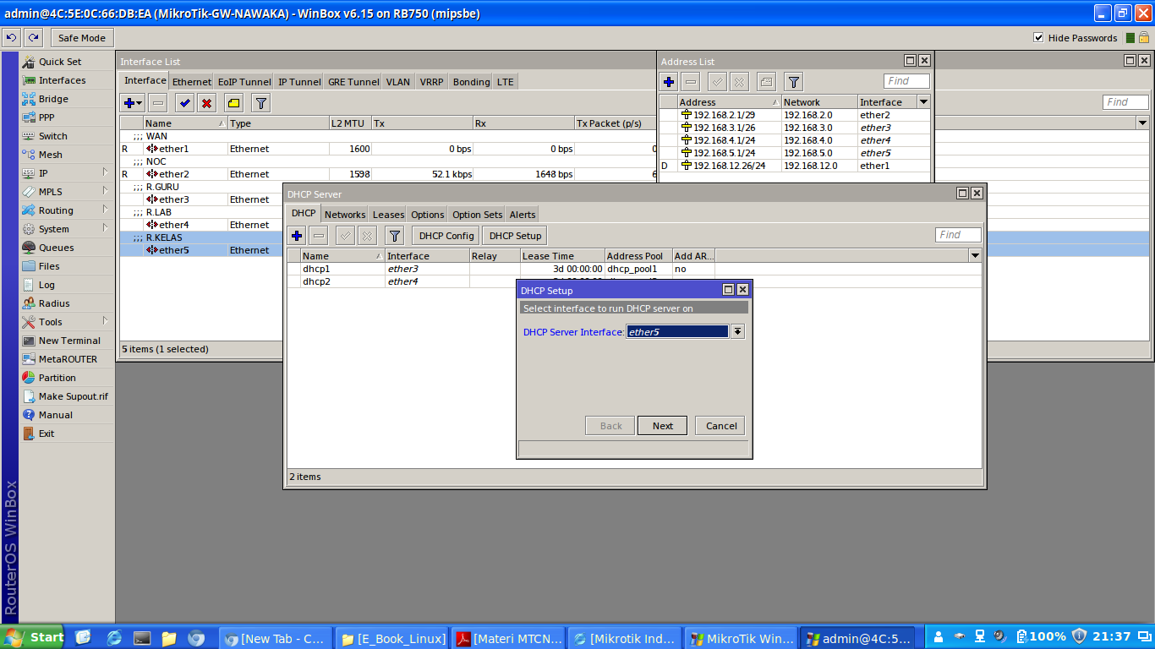Open the DHCP Server Interface dropdown showing ether5
Screen dimensions: 1155x649
736,331
